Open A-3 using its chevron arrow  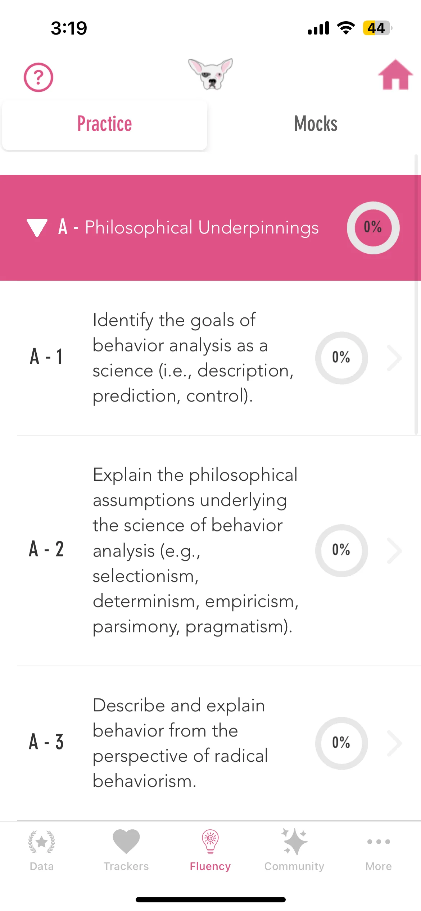[x=394, y=743]
